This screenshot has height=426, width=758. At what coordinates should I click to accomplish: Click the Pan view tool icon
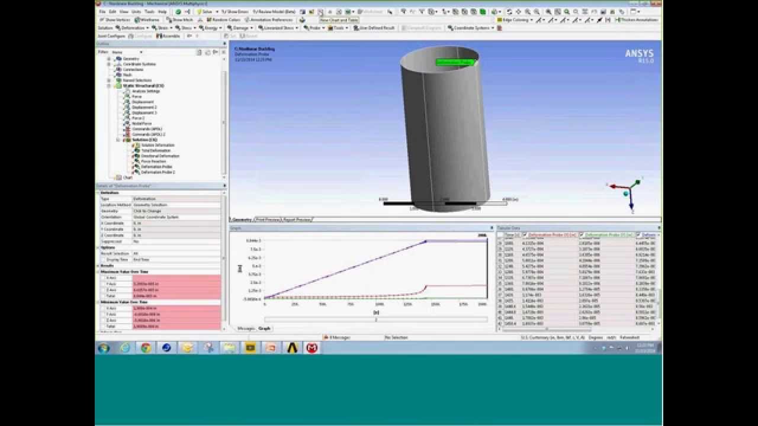(x=518, y=12)
